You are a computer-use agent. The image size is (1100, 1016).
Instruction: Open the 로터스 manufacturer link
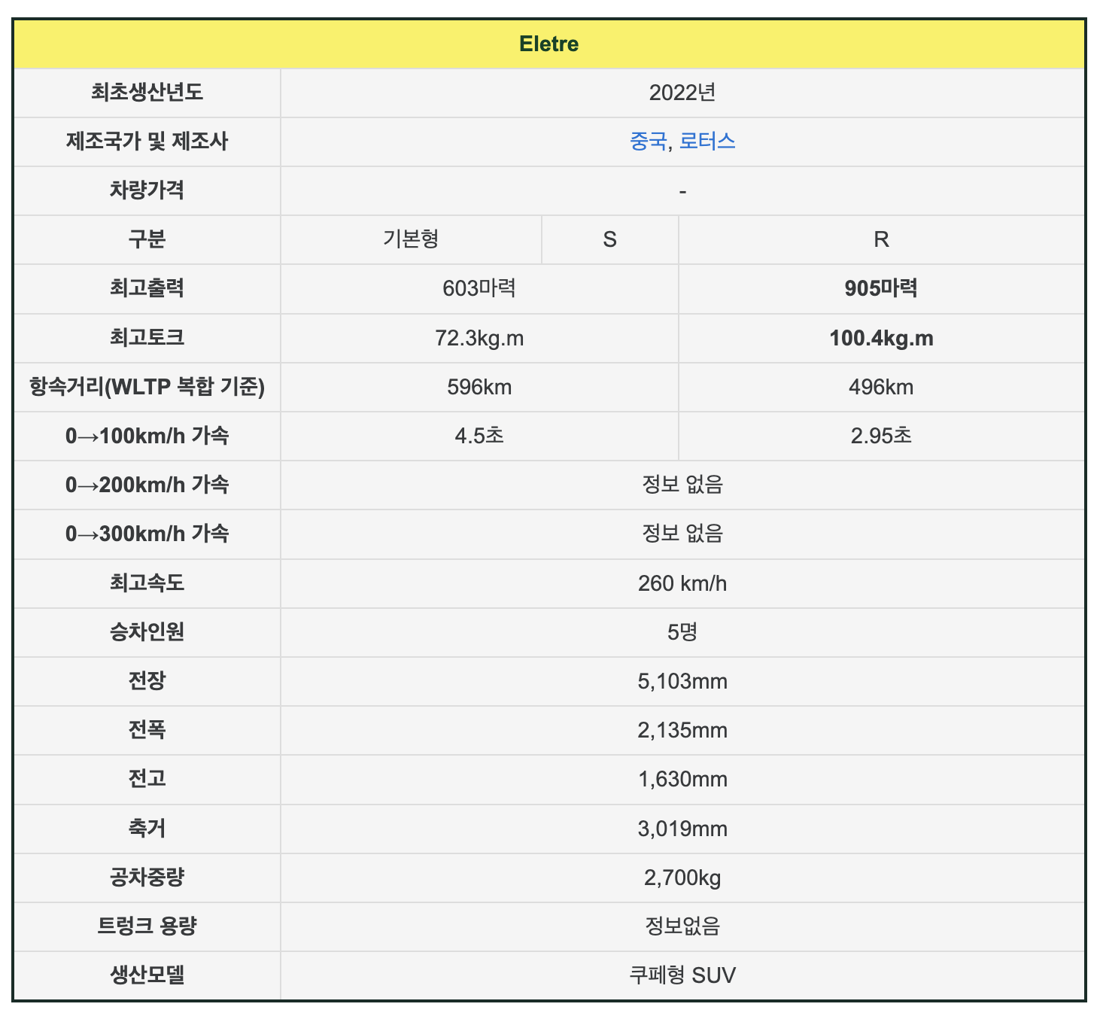(707, 141)
